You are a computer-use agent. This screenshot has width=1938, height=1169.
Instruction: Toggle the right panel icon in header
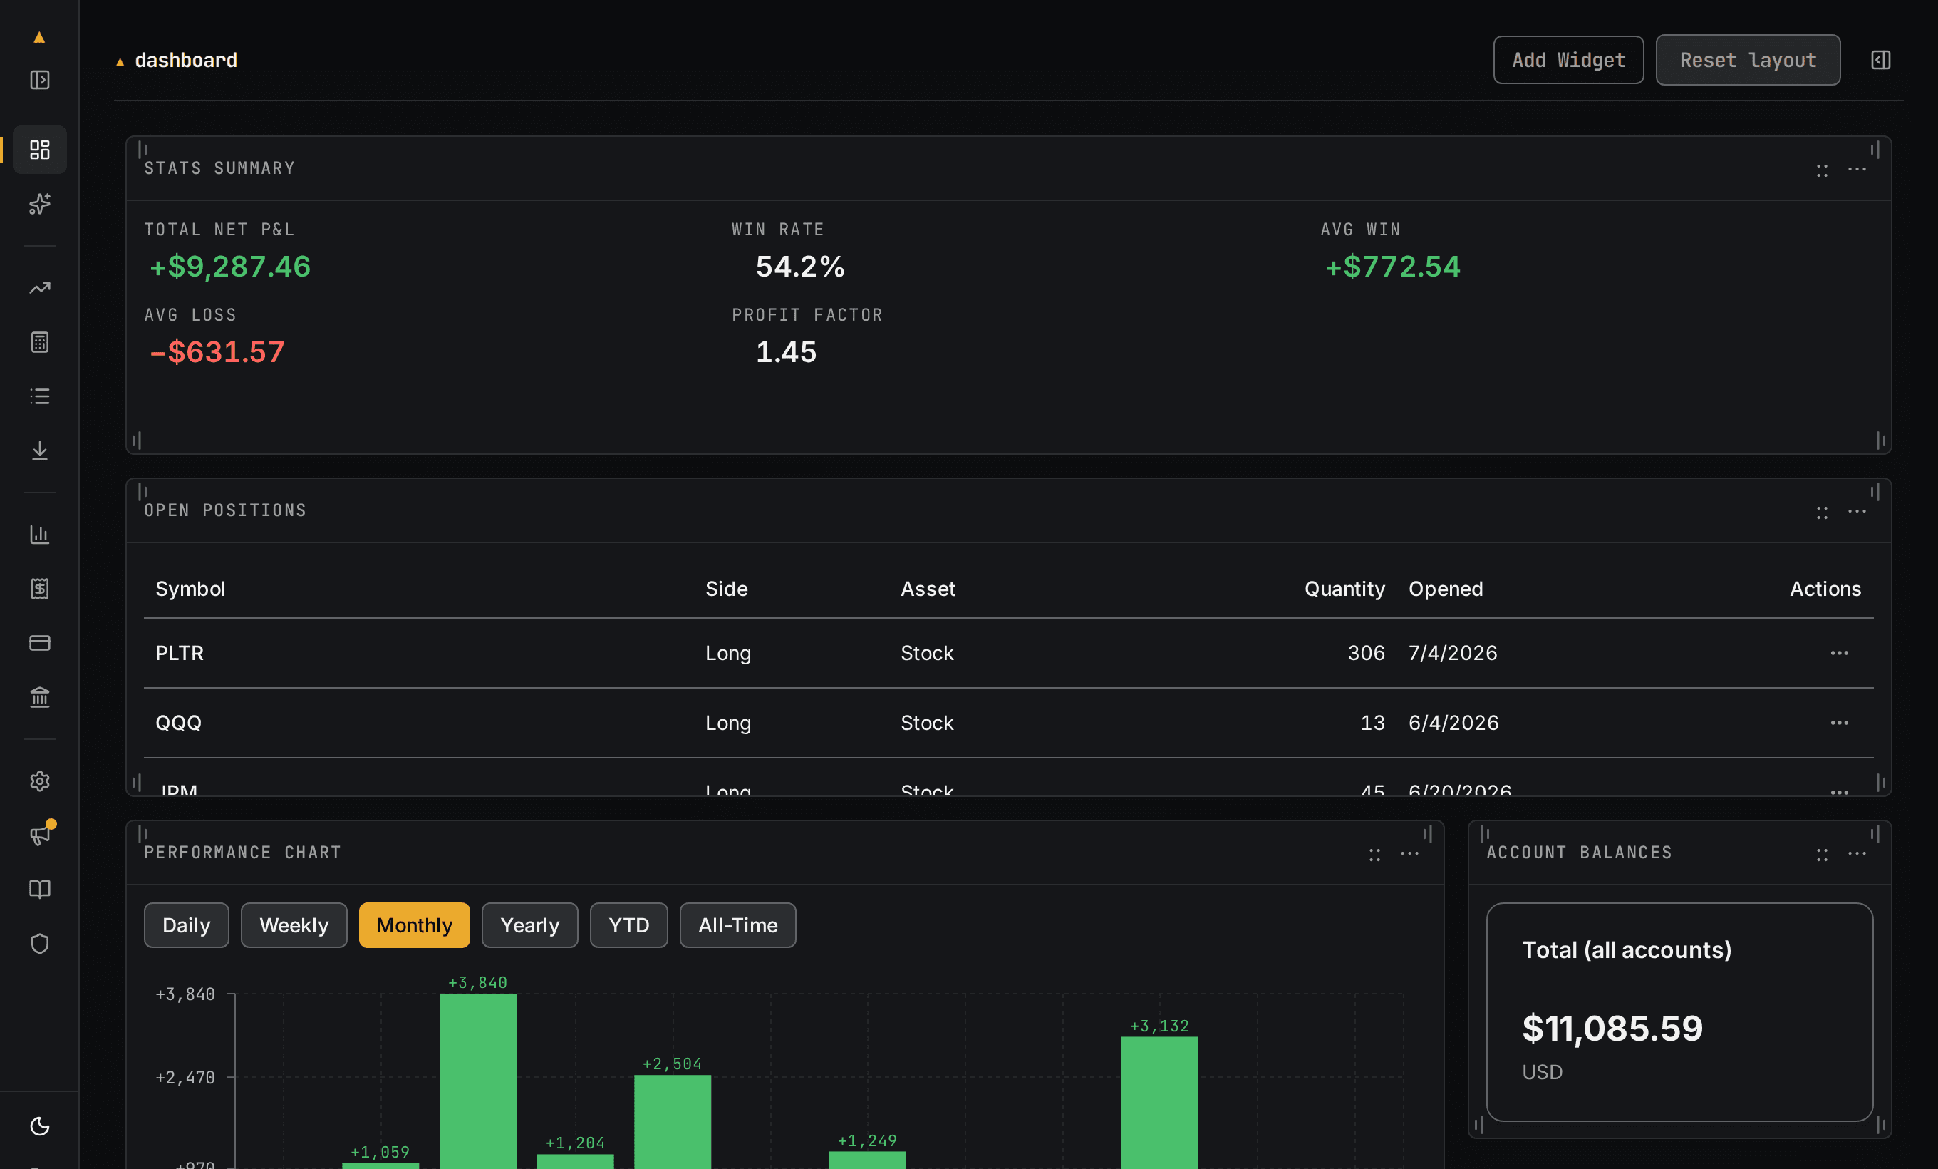pyautogui.click(x=1880, y=60)
